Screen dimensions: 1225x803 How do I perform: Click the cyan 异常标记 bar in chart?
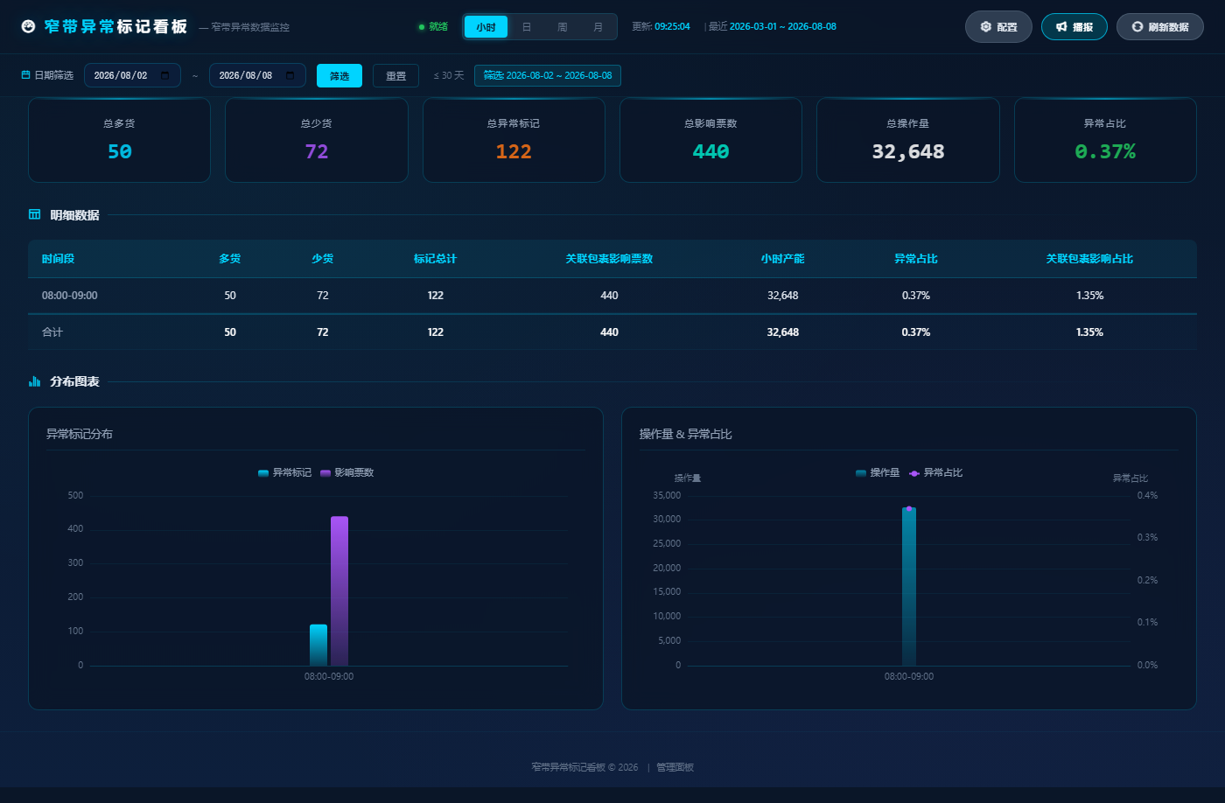(318, 646)
